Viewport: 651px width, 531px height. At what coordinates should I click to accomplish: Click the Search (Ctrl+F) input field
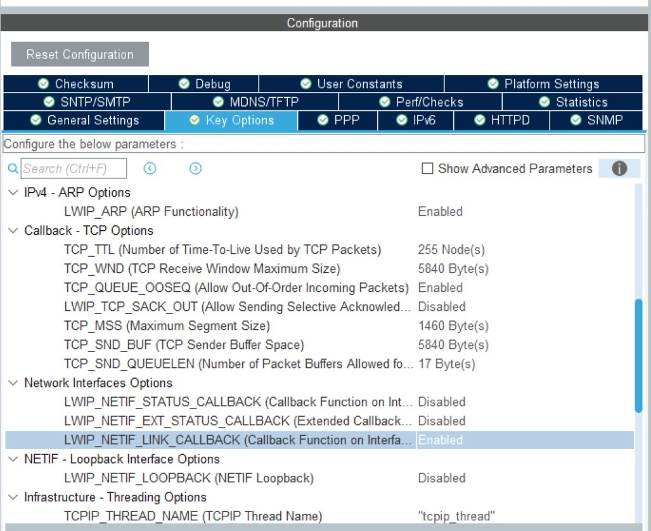tap(74, 168)
